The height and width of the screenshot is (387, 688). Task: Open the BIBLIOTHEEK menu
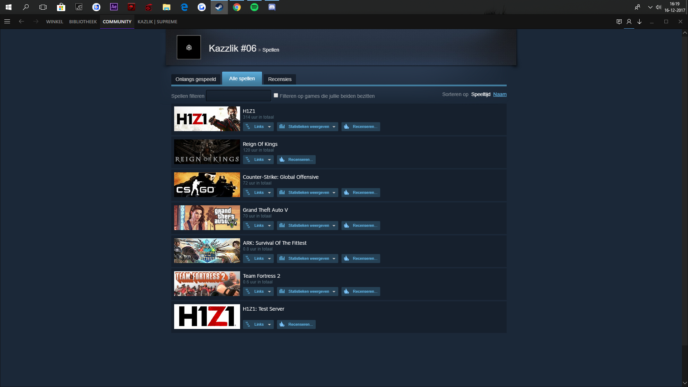coord(83,21)
